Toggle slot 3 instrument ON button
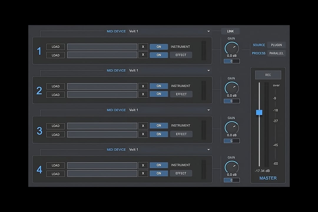The image size is (318, 212). (x=159, y=125)
